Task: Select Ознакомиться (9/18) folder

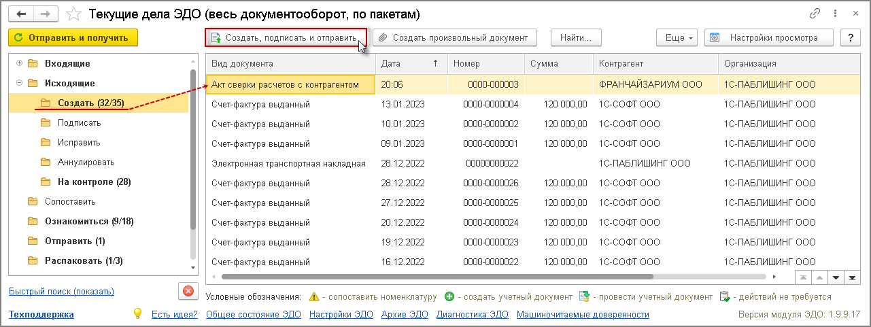Action: (x=89, y=221)
